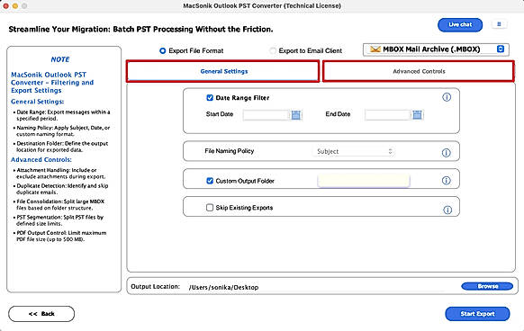Open the End Date calendar picker
Viewport: 524px width, 331px height.
(x=417, y=114)
